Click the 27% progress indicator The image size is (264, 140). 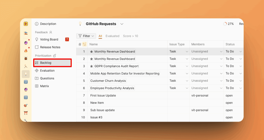(228, 24)
